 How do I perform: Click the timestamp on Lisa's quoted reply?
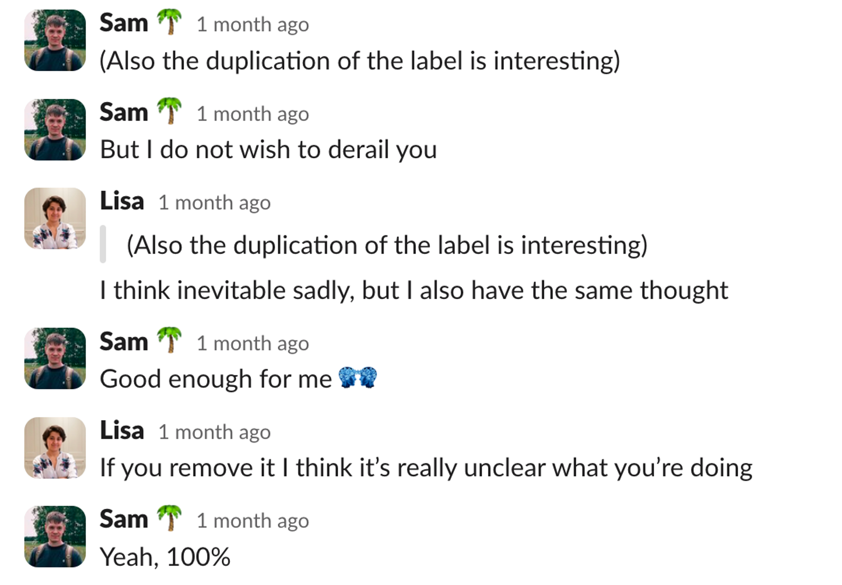click(215, 203)
